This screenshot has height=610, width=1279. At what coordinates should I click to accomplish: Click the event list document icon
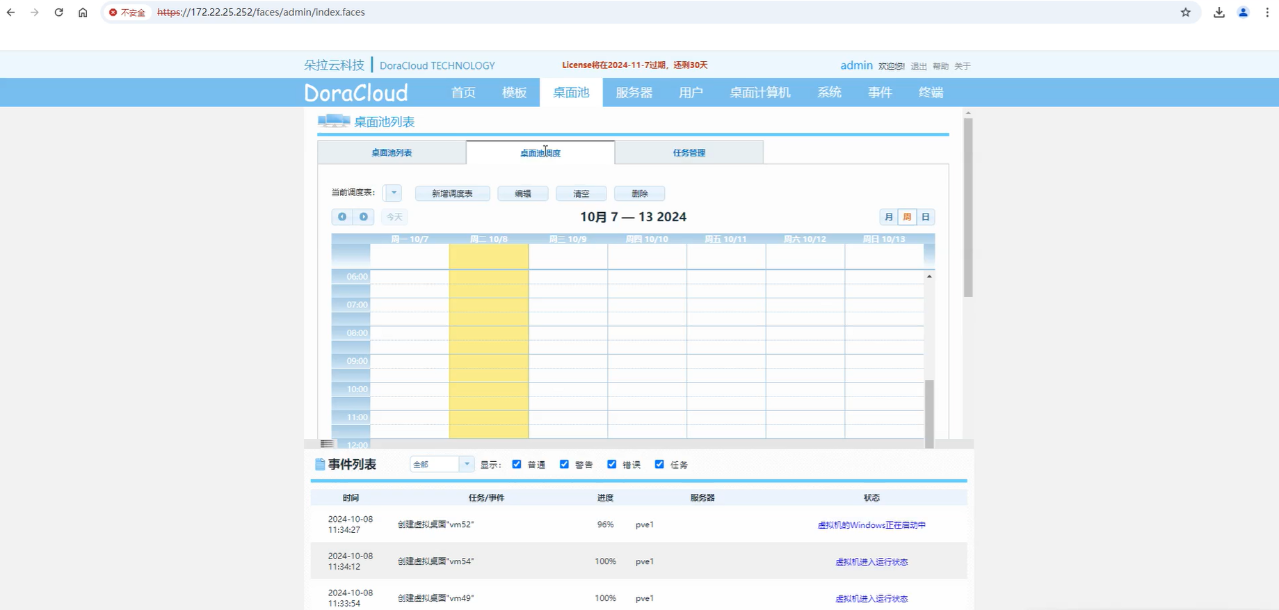click(320, 464)
